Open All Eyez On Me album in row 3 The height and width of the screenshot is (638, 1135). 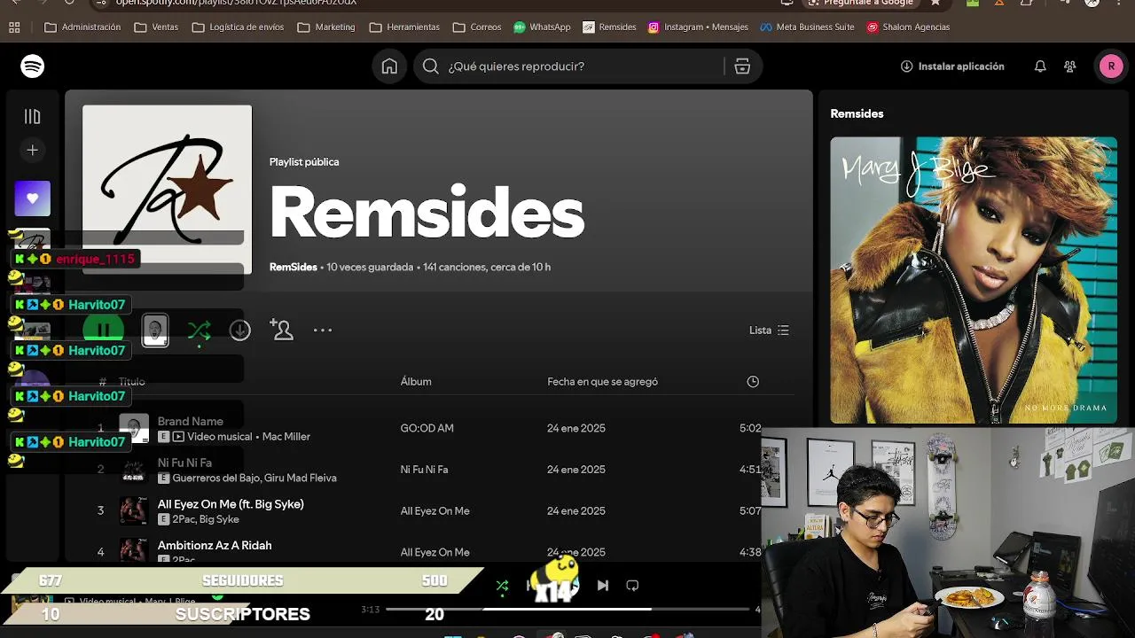click(x=434, y=511)
